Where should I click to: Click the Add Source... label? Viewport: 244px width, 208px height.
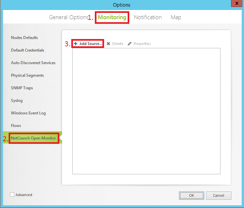pos(91,44)
